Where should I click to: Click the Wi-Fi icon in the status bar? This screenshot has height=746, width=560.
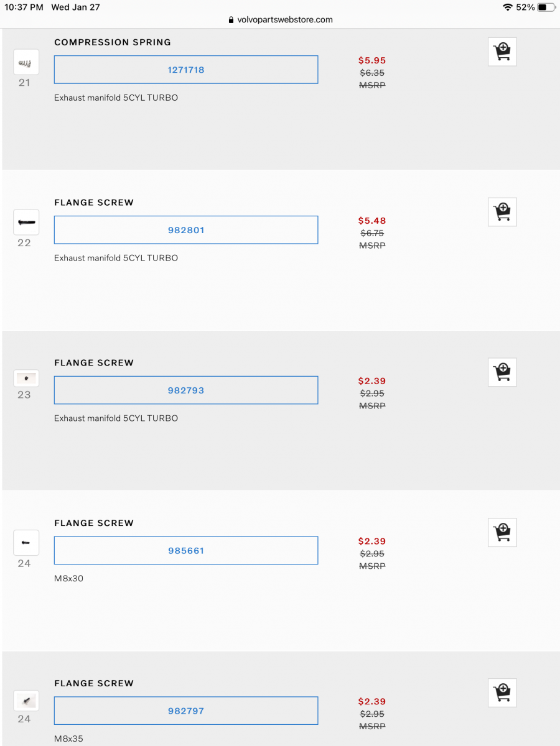[x=506, y=7]
